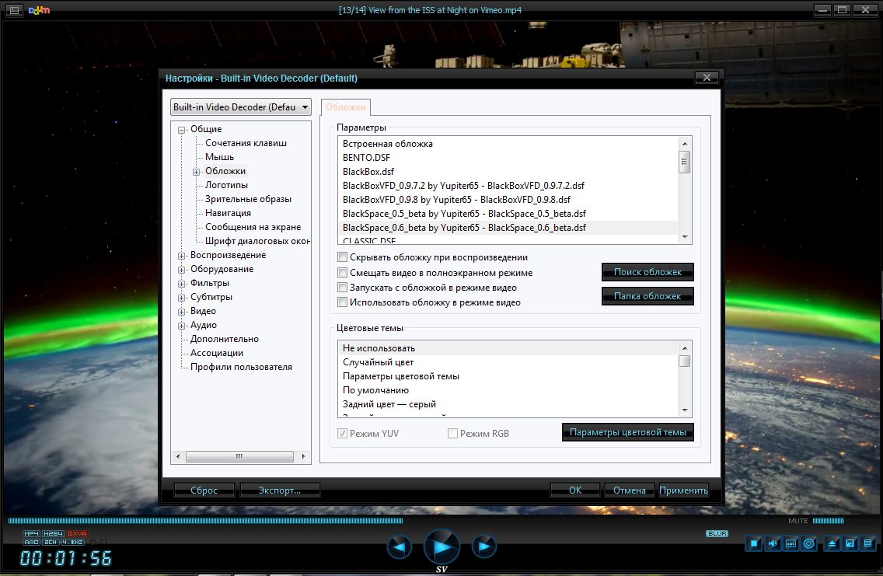This screenshot has width=883, height=576.
Task: Click the 'Применить' button
Action: coord(683,490)
